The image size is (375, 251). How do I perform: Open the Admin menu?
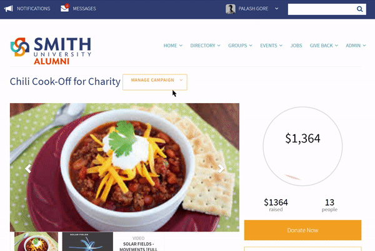[356, 46]
